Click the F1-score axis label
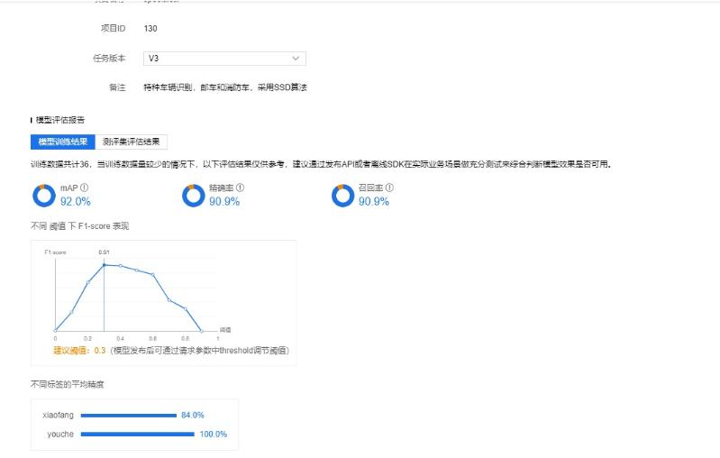 [55, 252]
